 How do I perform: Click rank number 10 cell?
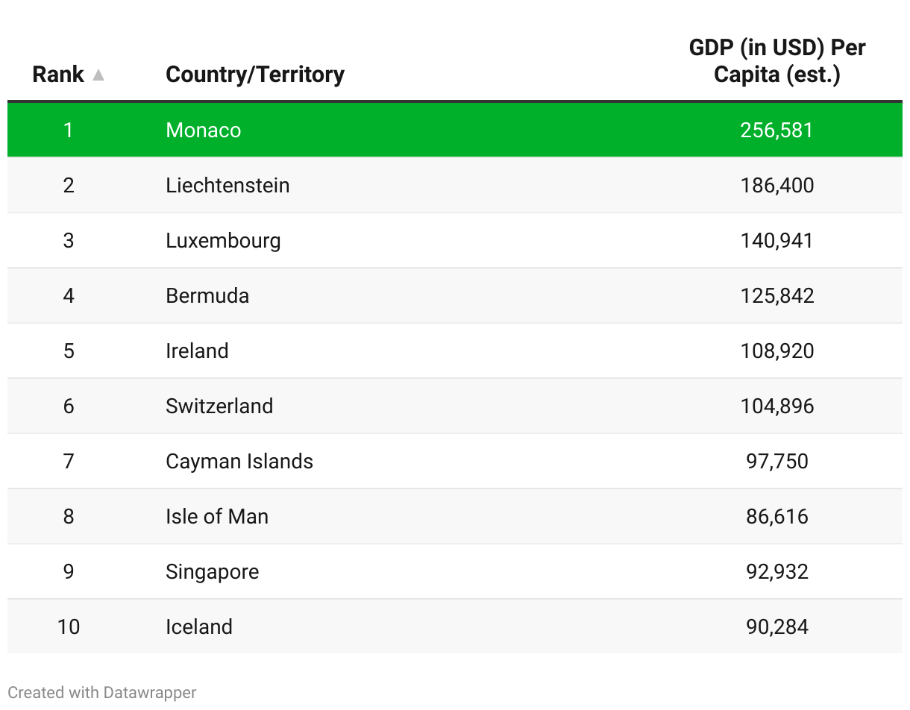[x=69, y=626]
